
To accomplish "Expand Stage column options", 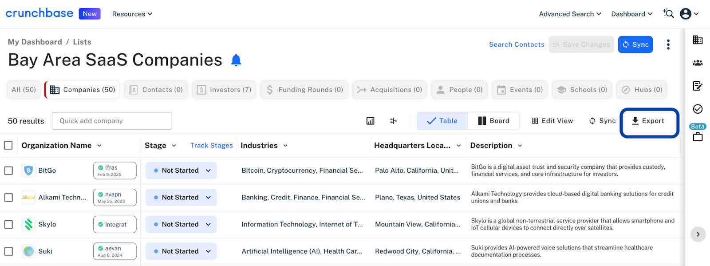I will tap(174, 146).
